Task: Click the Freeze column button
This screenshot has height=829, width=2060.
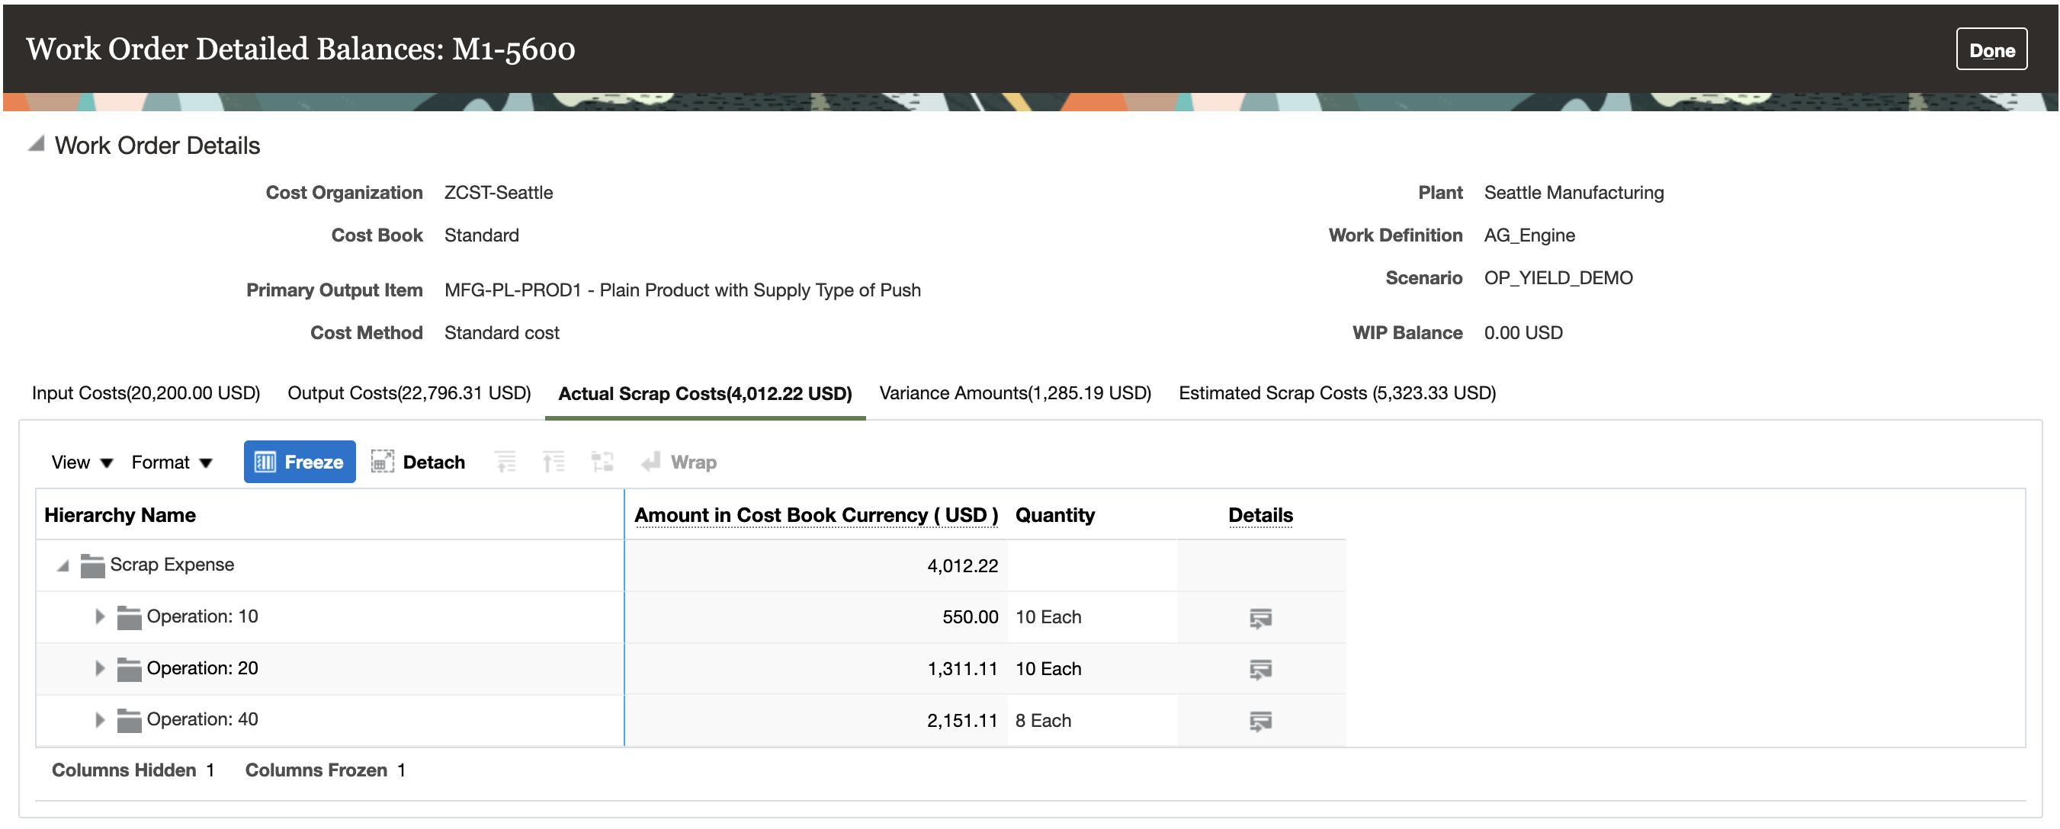Action: [x=299, y=462]
